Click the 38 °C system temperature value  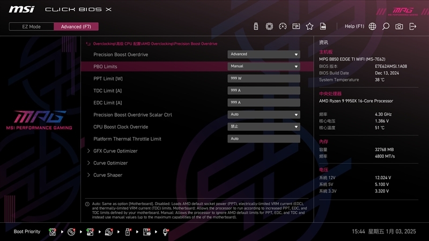coord(380,80)
